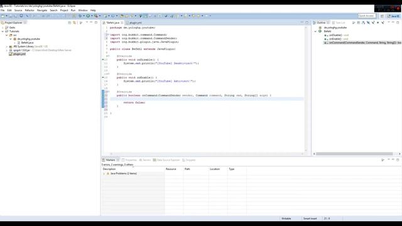This screenshot has height=226, width=402.
Task: Open the Refactor menu
Action: pyautogui.click(x=30, y=10)
